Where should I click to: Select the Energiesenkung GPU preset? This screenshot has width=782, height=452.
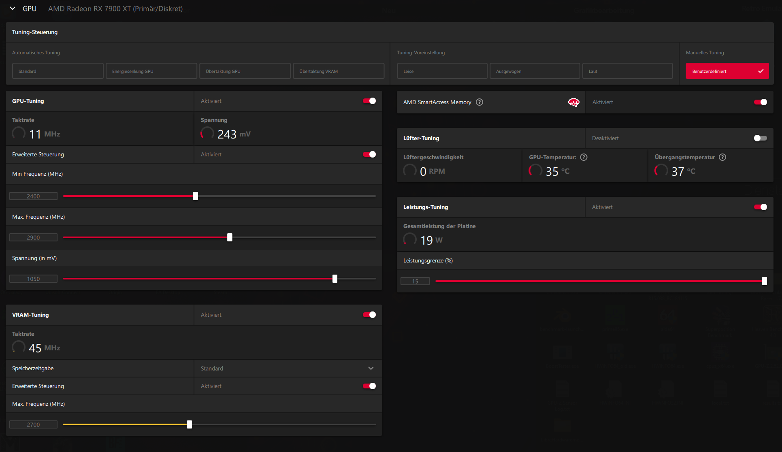click(151, 71)
